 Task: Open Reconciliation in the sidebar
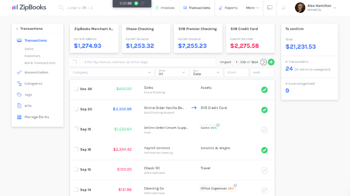[36, 73]
